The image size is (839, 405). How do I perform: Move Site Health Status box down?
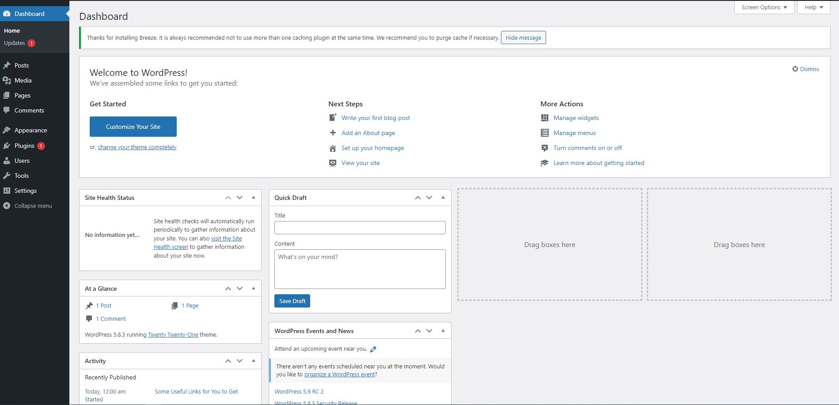pos(240,198)
